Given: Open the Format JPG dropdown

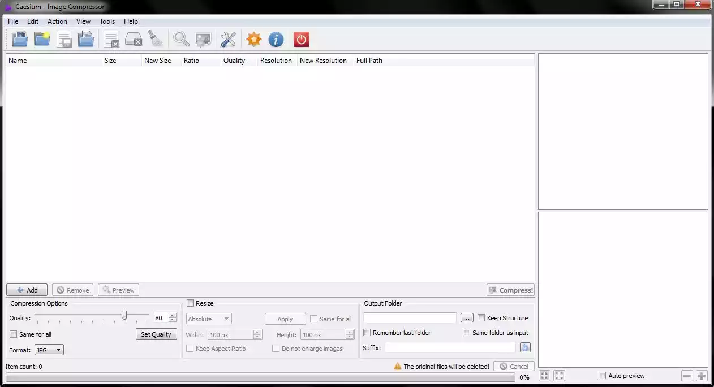Looking at the screenshot, I should pos(49,350).
